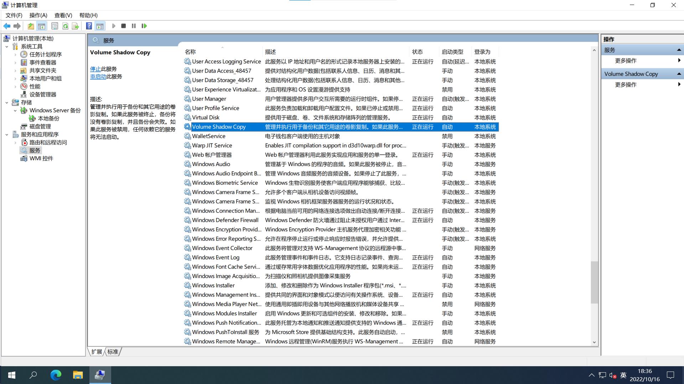
Task: Click the 重启动此服务 link
Action: click(x=99, y=76)
